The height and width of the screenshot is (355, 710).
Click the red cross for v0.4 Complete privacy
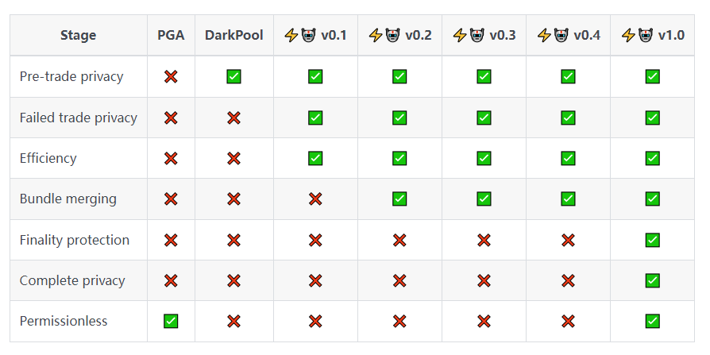568,280
